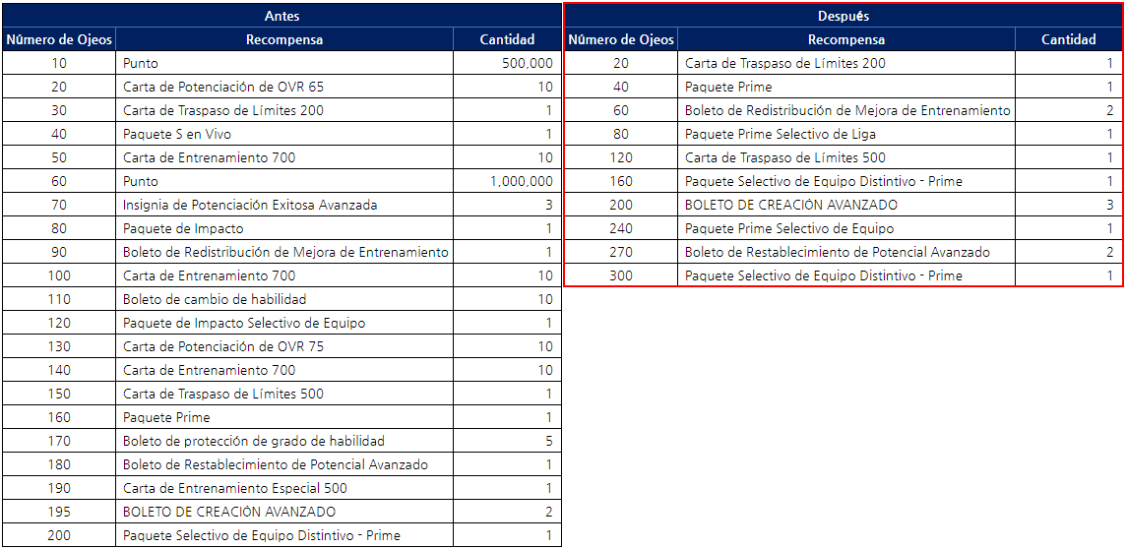The width and height of the screenshot is (1126, 549).
Task: Click the 1,000,000 quantity cell
Action: (521, 181)
